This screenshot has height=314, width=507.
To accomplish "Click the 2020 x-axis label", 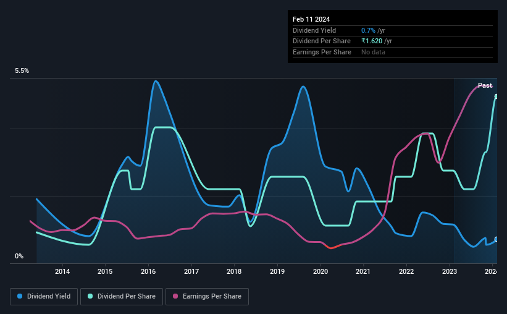I will click(321, 271).
